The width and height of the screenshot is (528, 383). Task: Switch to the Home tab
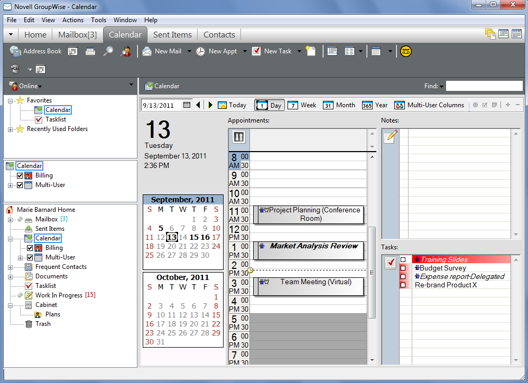click(35, 35)
